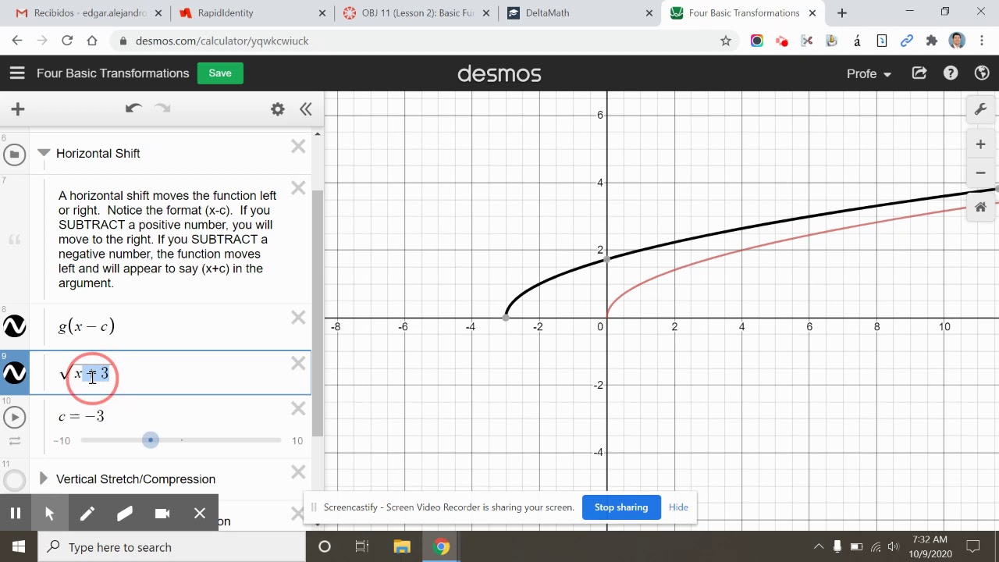Delete the c = −3 slider expression
999x562 pixels.
[298, 408]
